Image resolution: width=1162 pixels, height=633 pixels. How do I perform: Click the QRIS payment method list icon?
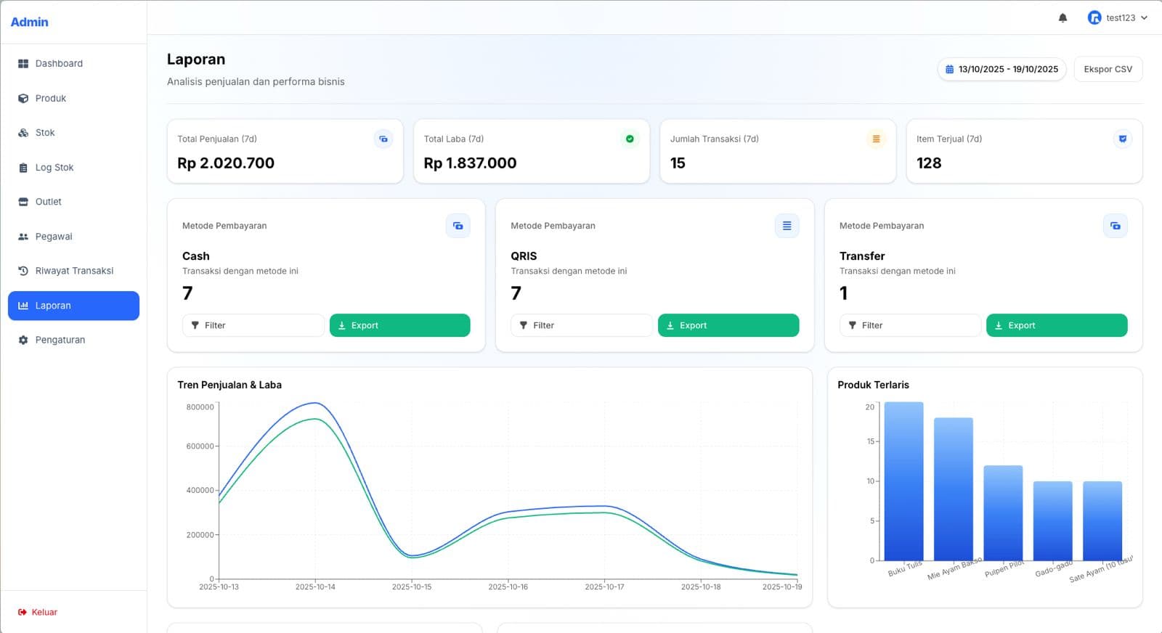point(787,226)
